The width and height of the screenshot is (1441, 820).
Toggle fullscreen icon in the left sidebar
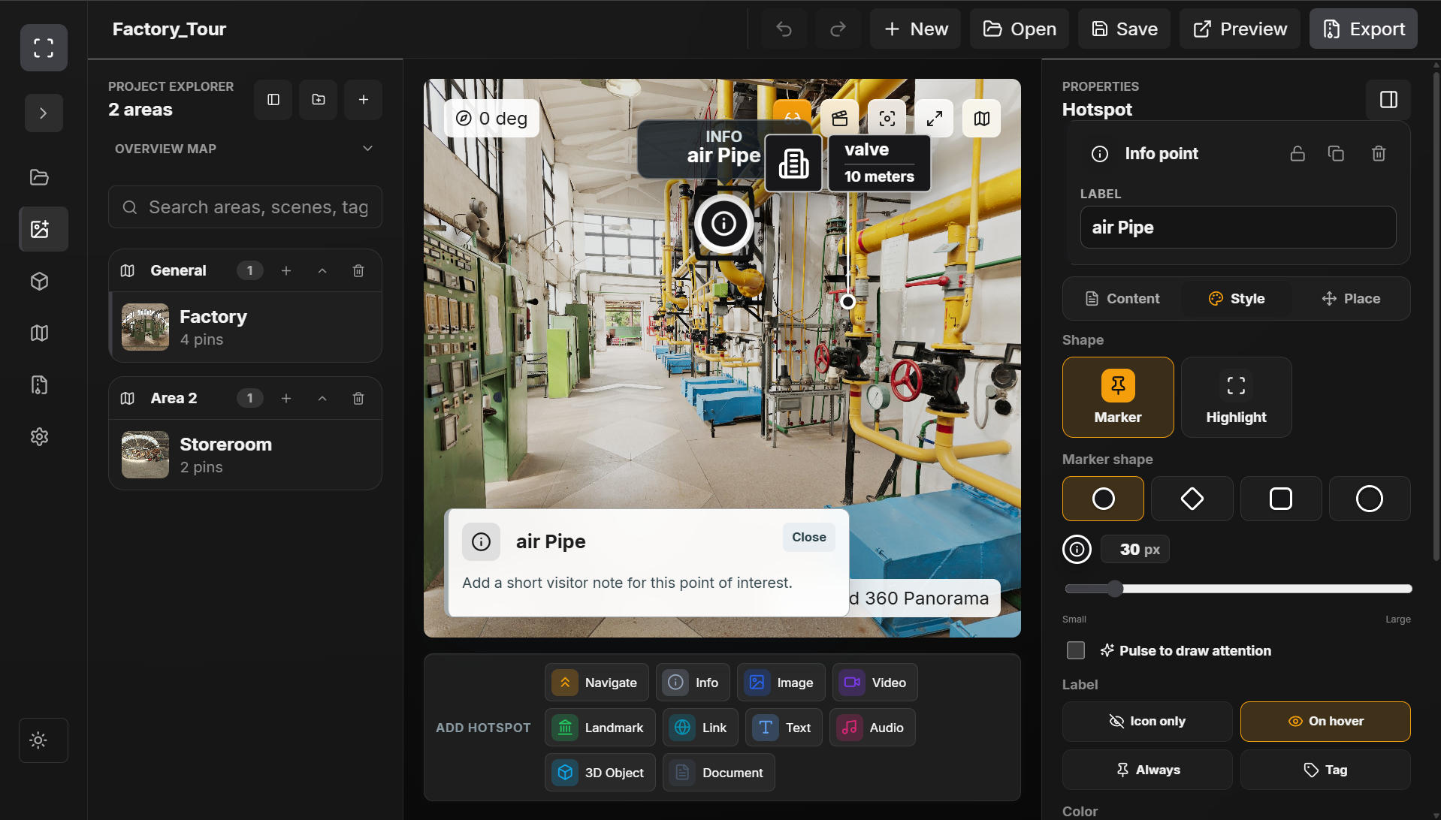click(x=44, y=48)
